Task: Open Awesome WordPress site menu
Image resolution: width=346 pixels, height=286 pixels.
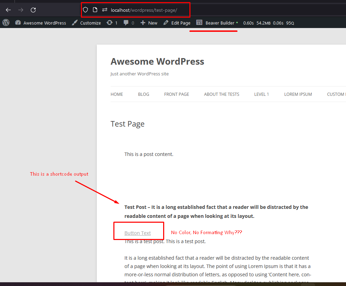Action: (x=45, y=23)
